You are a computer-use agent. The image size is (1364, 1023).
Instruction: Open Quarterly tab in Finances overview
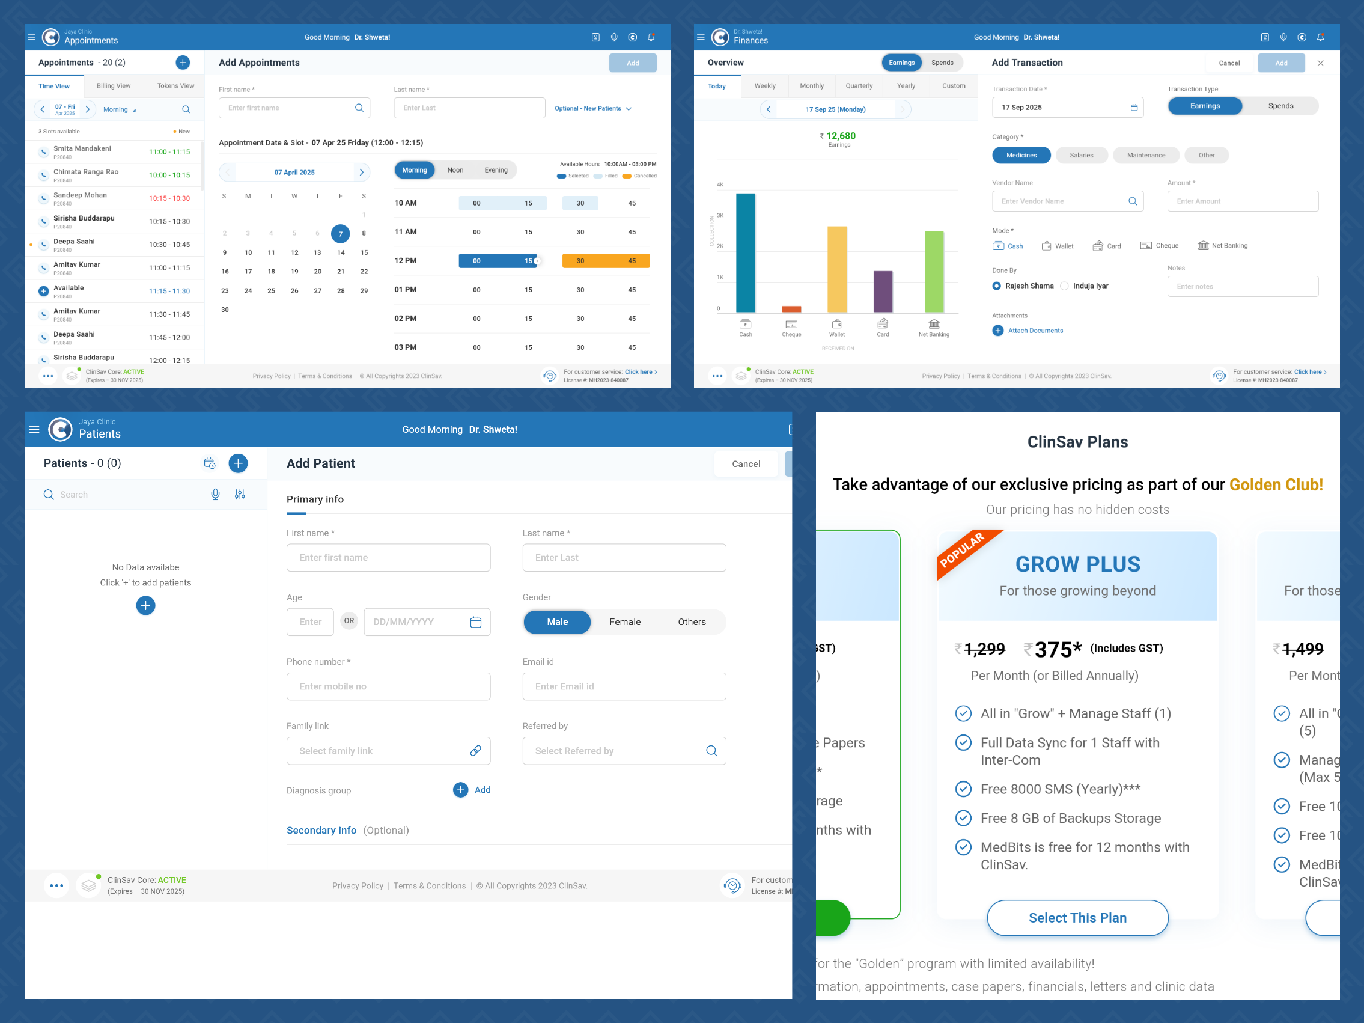pyautogui.click(x=859, y=86)
